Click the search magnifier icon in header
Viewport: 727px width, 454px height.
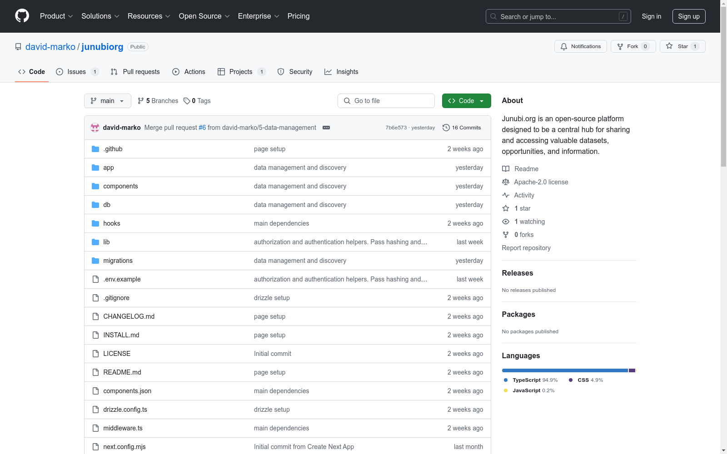click(x=493, y=16)
